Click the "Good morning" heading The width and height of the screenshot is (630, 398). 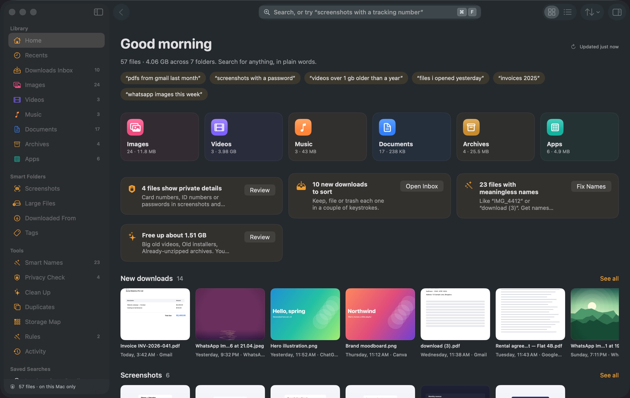166,44
